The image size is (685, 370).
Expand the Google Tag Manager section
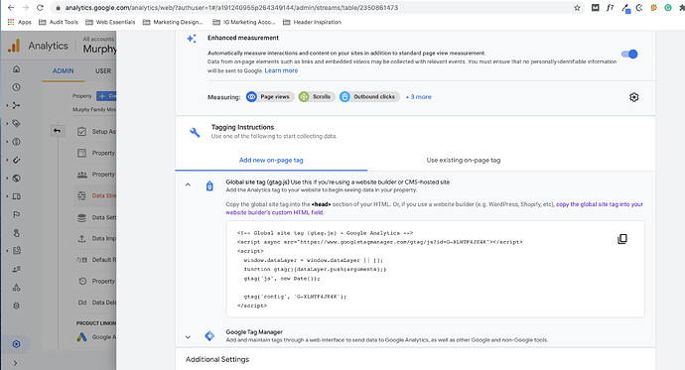(188, 337)
